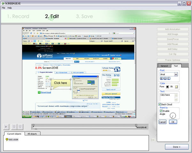
Task: Click the second marker button next to play
Action: (20, 127)
